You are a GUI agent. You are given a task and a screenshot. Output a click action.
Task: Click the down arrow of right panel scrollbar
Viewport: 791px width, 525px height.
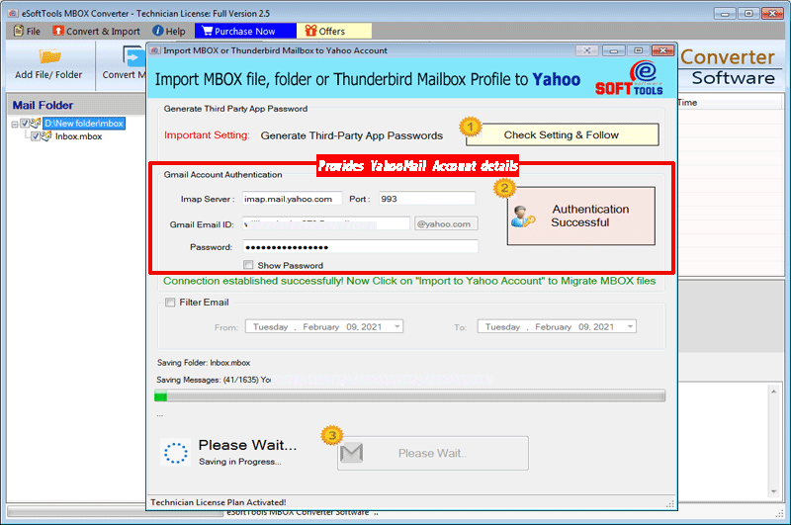774,491
